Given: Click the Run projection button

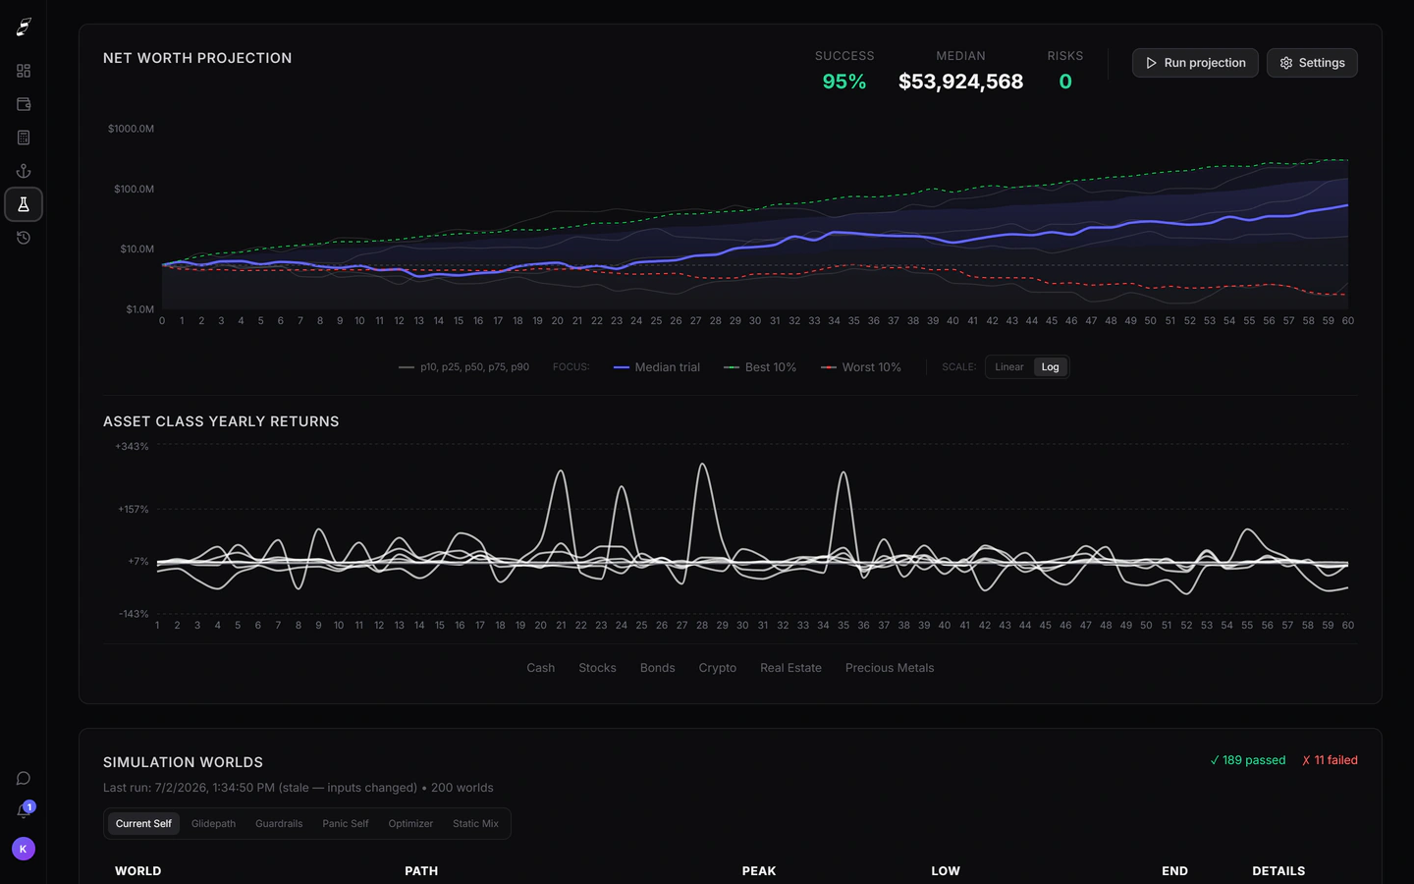Looking at the screenshot, I should tap(1195, 63).
